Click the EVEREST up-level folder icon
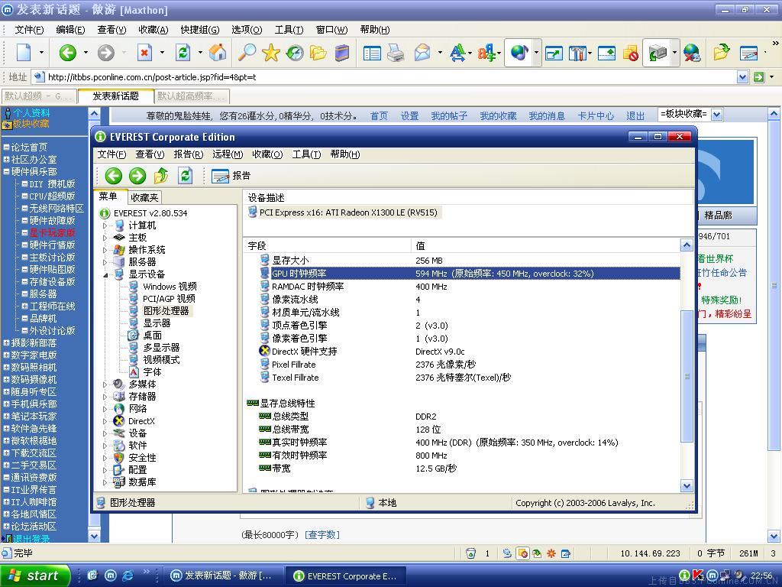Screen dimensions: 782x587 pos(161,176)
